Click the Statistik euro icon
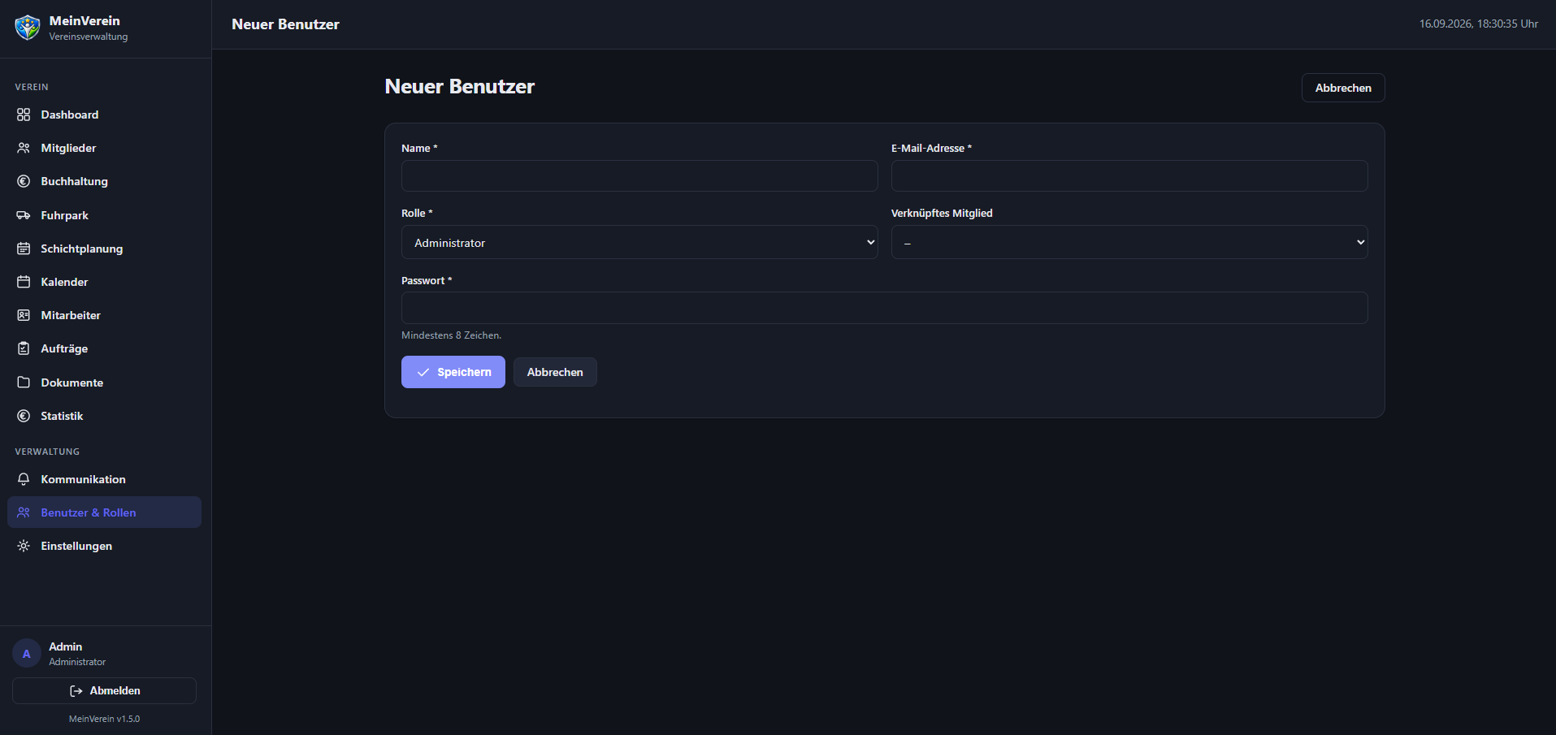Screen dimensions: 1556x735 click(x=24, y=416)
